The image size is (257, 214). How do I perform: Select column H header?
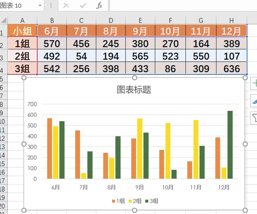(x=232, y=21)
